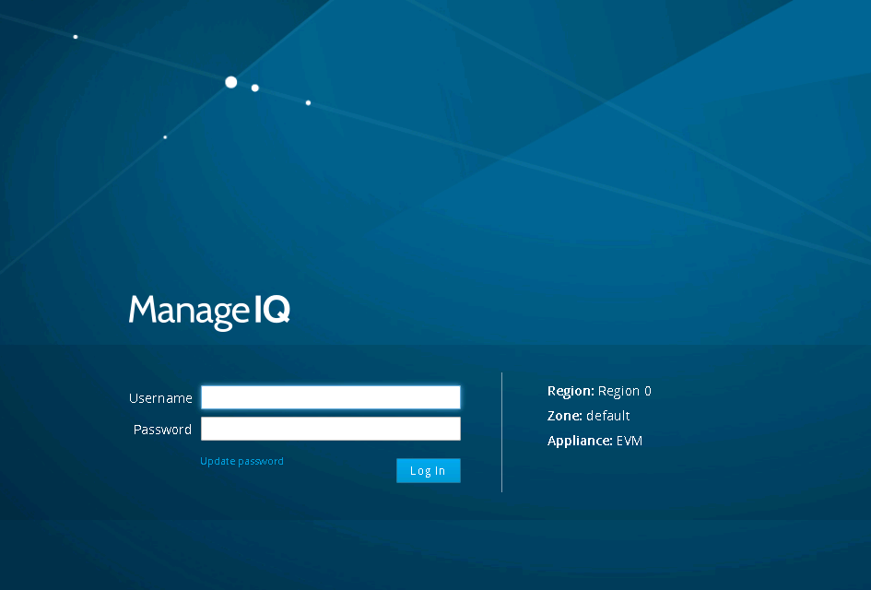Select the 'Region: Region 0' text
The height and width of the screenshot is (590, 871).
point(599,391)
